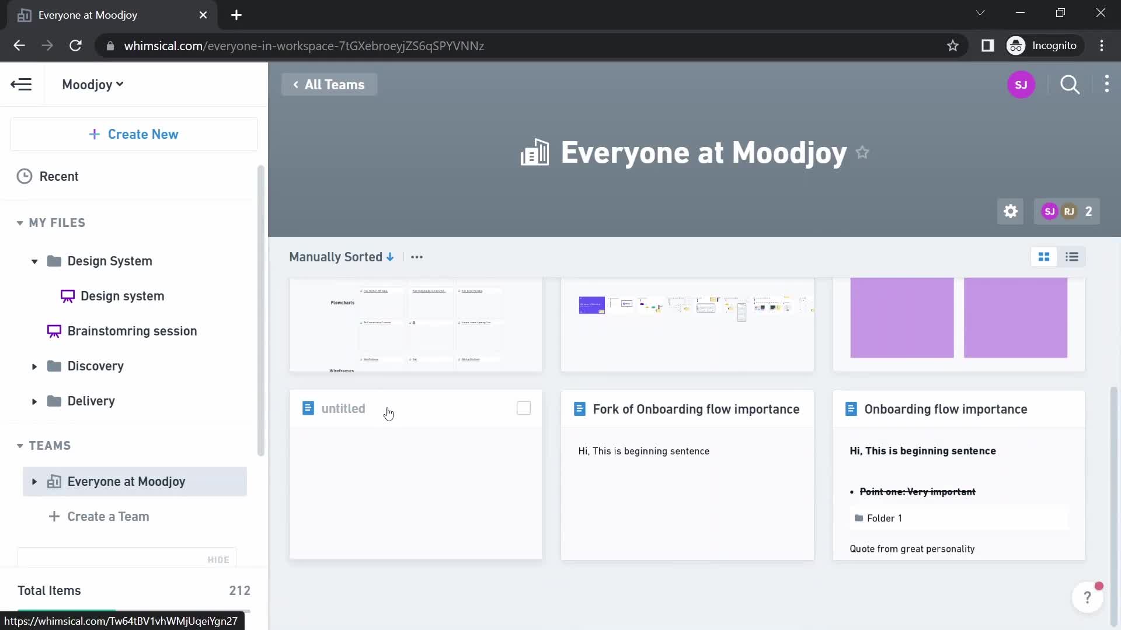Click the address bar URL
The image size is (1121, 630).
pyautogui.click(x=304, y=46)
